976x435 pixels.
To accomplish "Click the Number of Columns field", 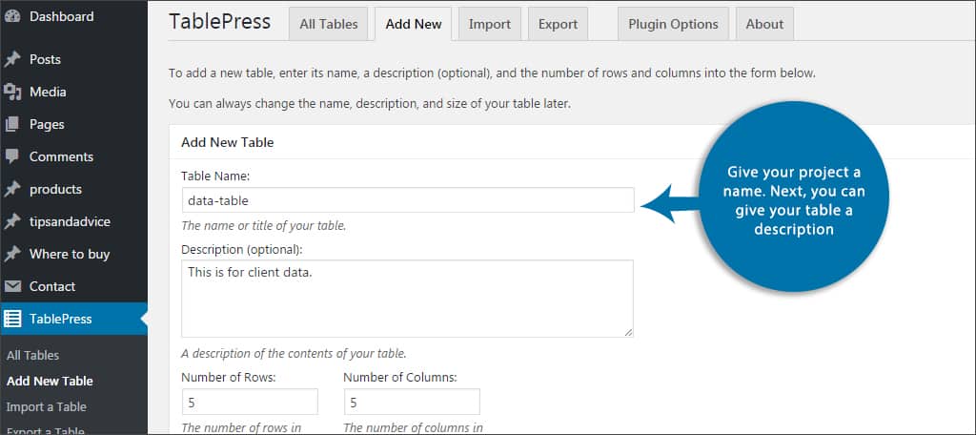I will pos(412,402).
